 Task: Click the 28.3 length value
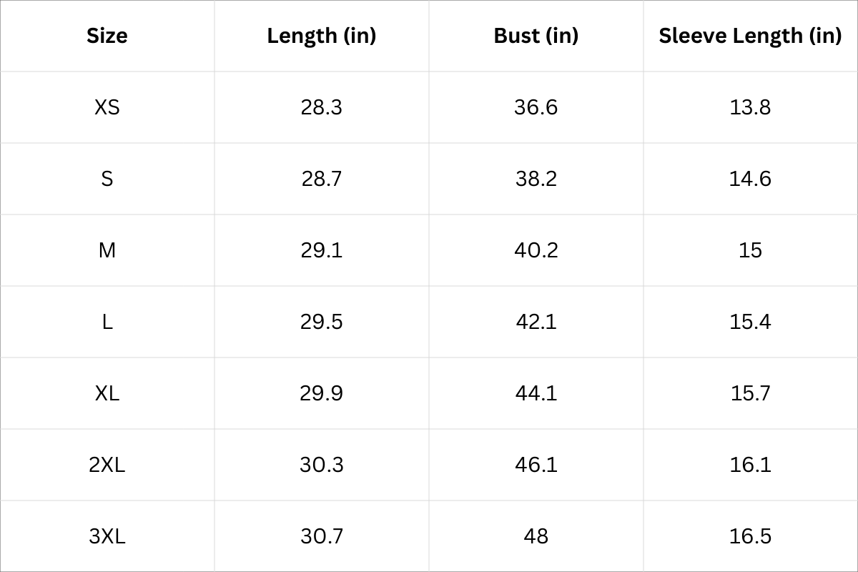[322, 107]
